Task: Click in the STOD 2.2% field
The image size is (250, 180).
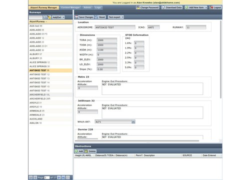Action: click(139, 53)
